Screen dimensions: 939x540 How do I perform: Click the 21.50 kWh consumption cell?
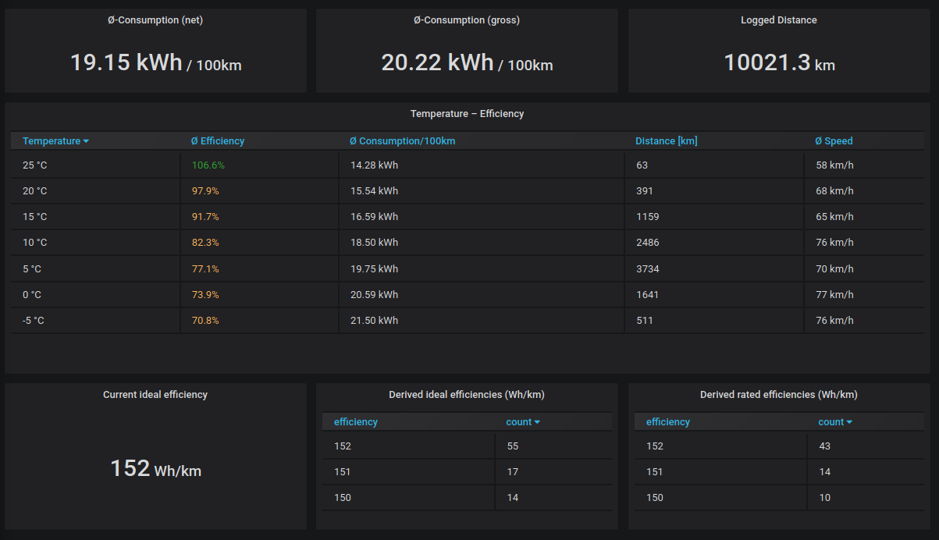pyautogui.click(x=482, y=320)
